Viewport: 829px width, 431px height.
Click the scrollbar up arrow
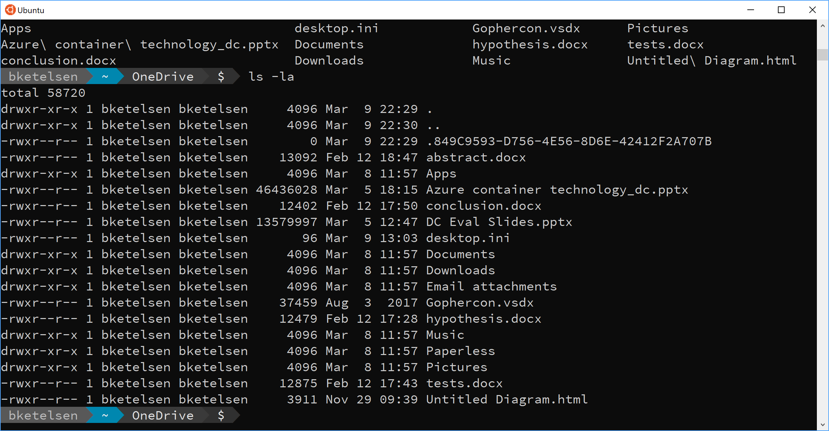[823, 25]
